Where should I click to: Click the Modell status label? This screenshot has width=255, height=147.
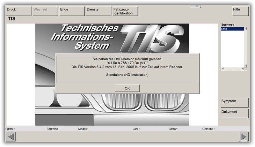pos(83,129)
